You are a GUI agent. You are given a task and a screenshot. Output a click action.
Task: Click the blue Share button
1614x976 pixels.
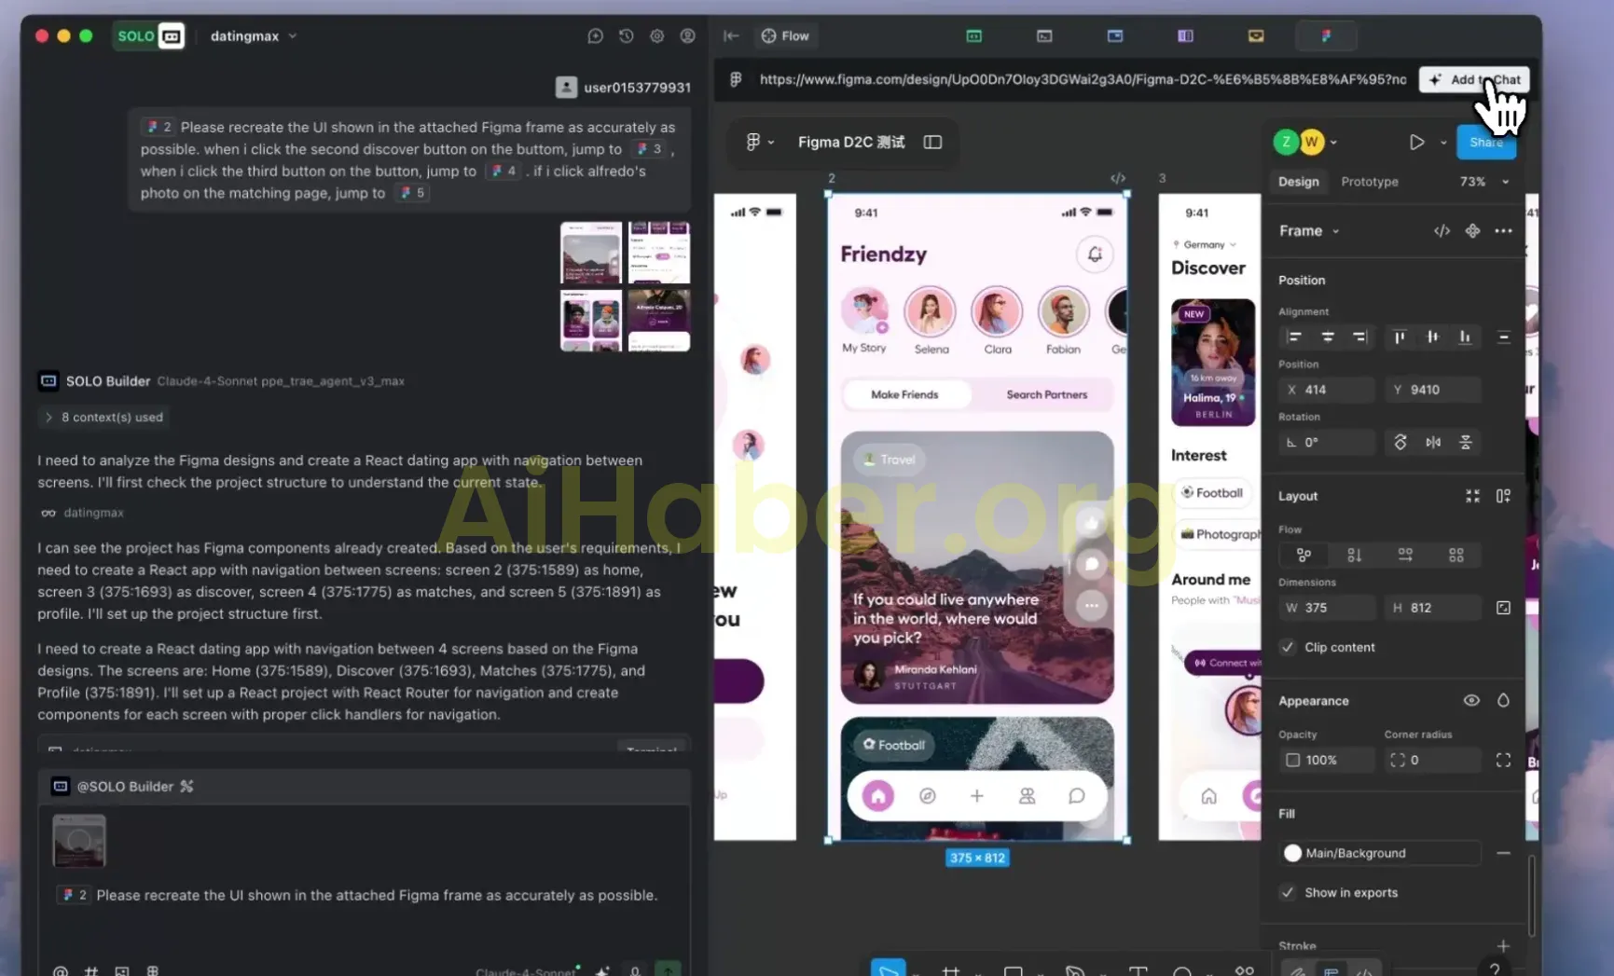click(x=1485, y=143)
